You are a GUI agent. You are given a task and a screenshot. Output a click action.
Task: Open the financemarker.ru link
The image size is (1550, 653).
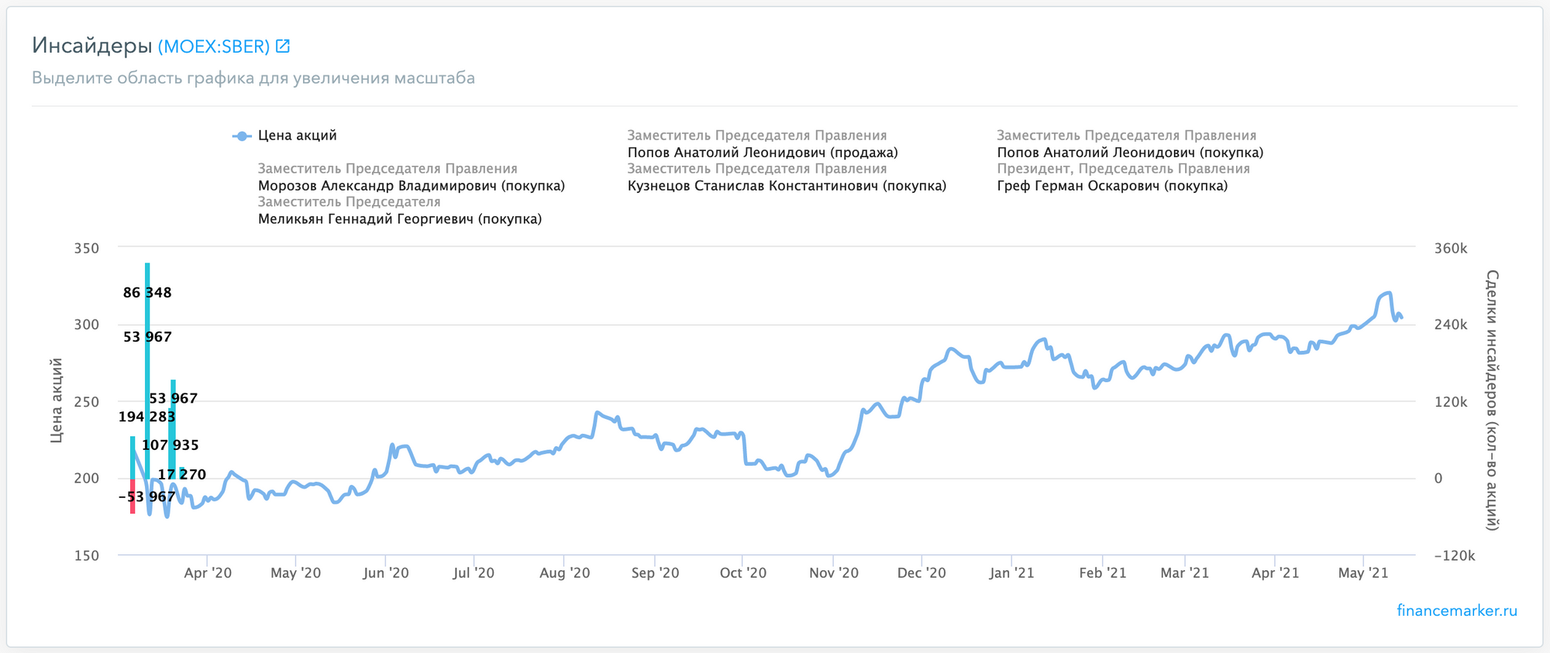pyautogui.click(x=1457, y=610)
